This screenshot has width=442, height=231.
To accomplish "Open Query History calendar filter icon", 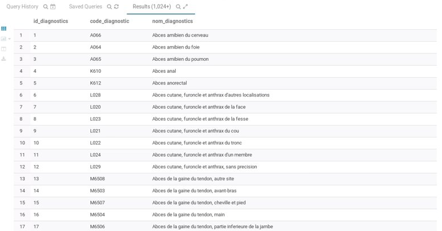I will pyautogui.click(x=53, y=7).
